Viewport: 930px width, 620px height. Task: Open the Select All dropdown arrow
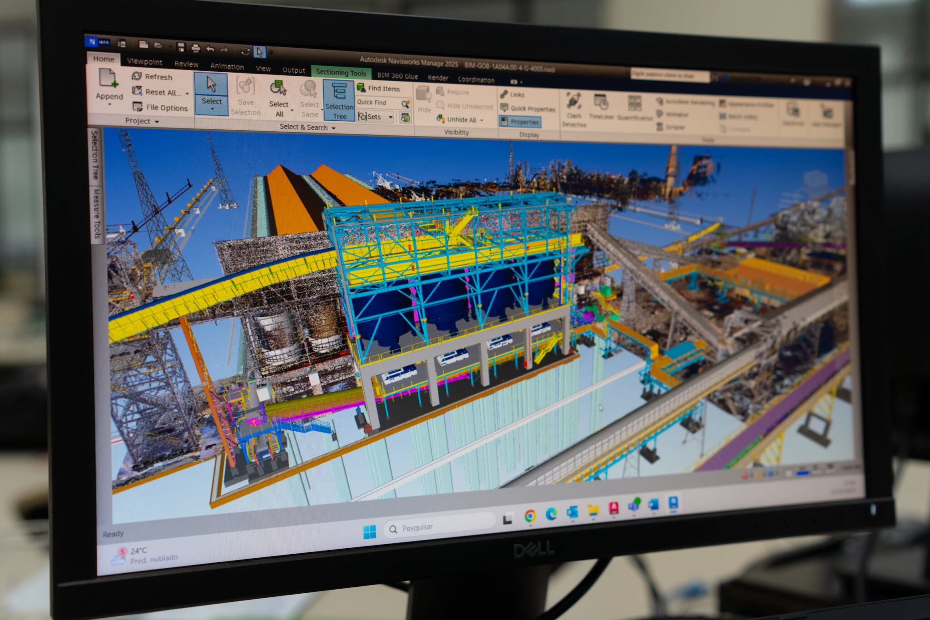(x=292, y=110)
